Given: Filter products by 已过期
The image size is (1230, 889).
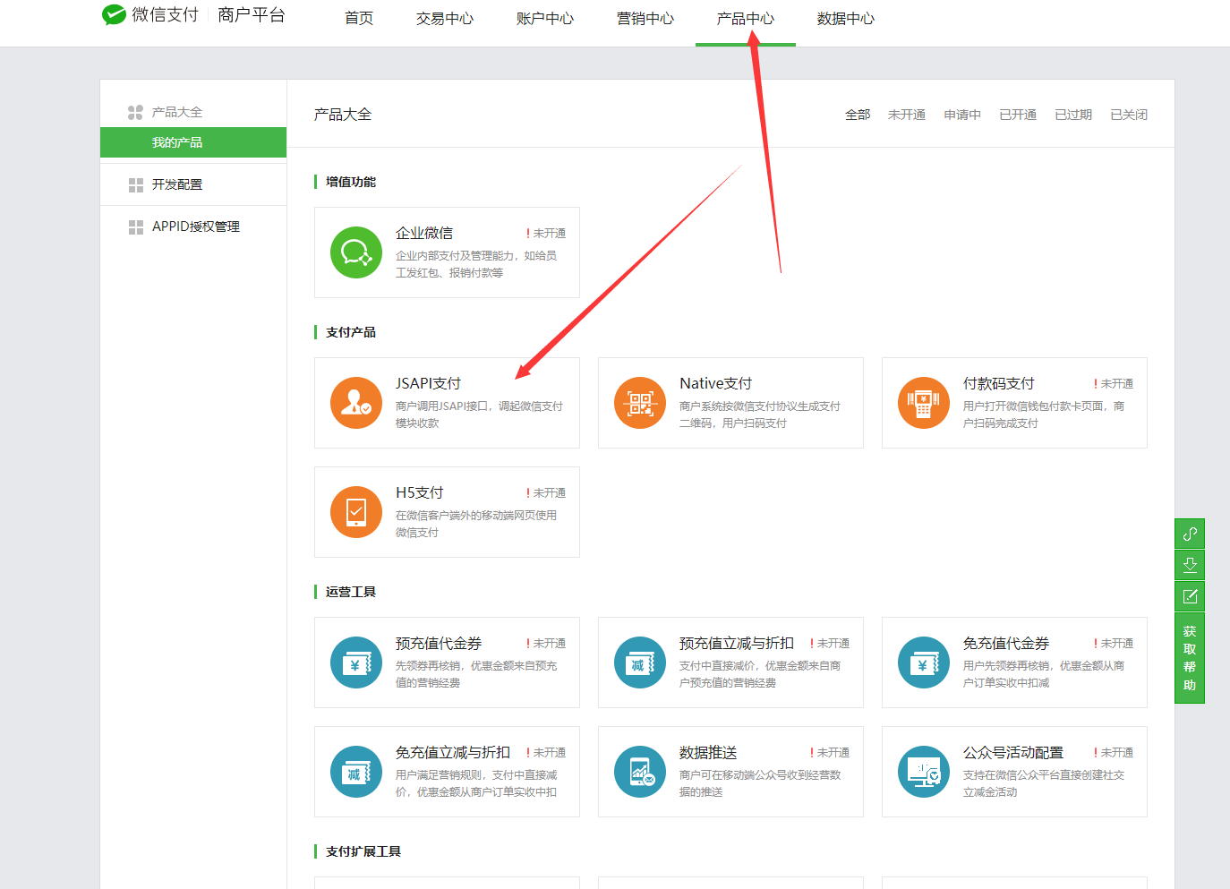Looking at the screenshot, I should (x=1073, y=115).
